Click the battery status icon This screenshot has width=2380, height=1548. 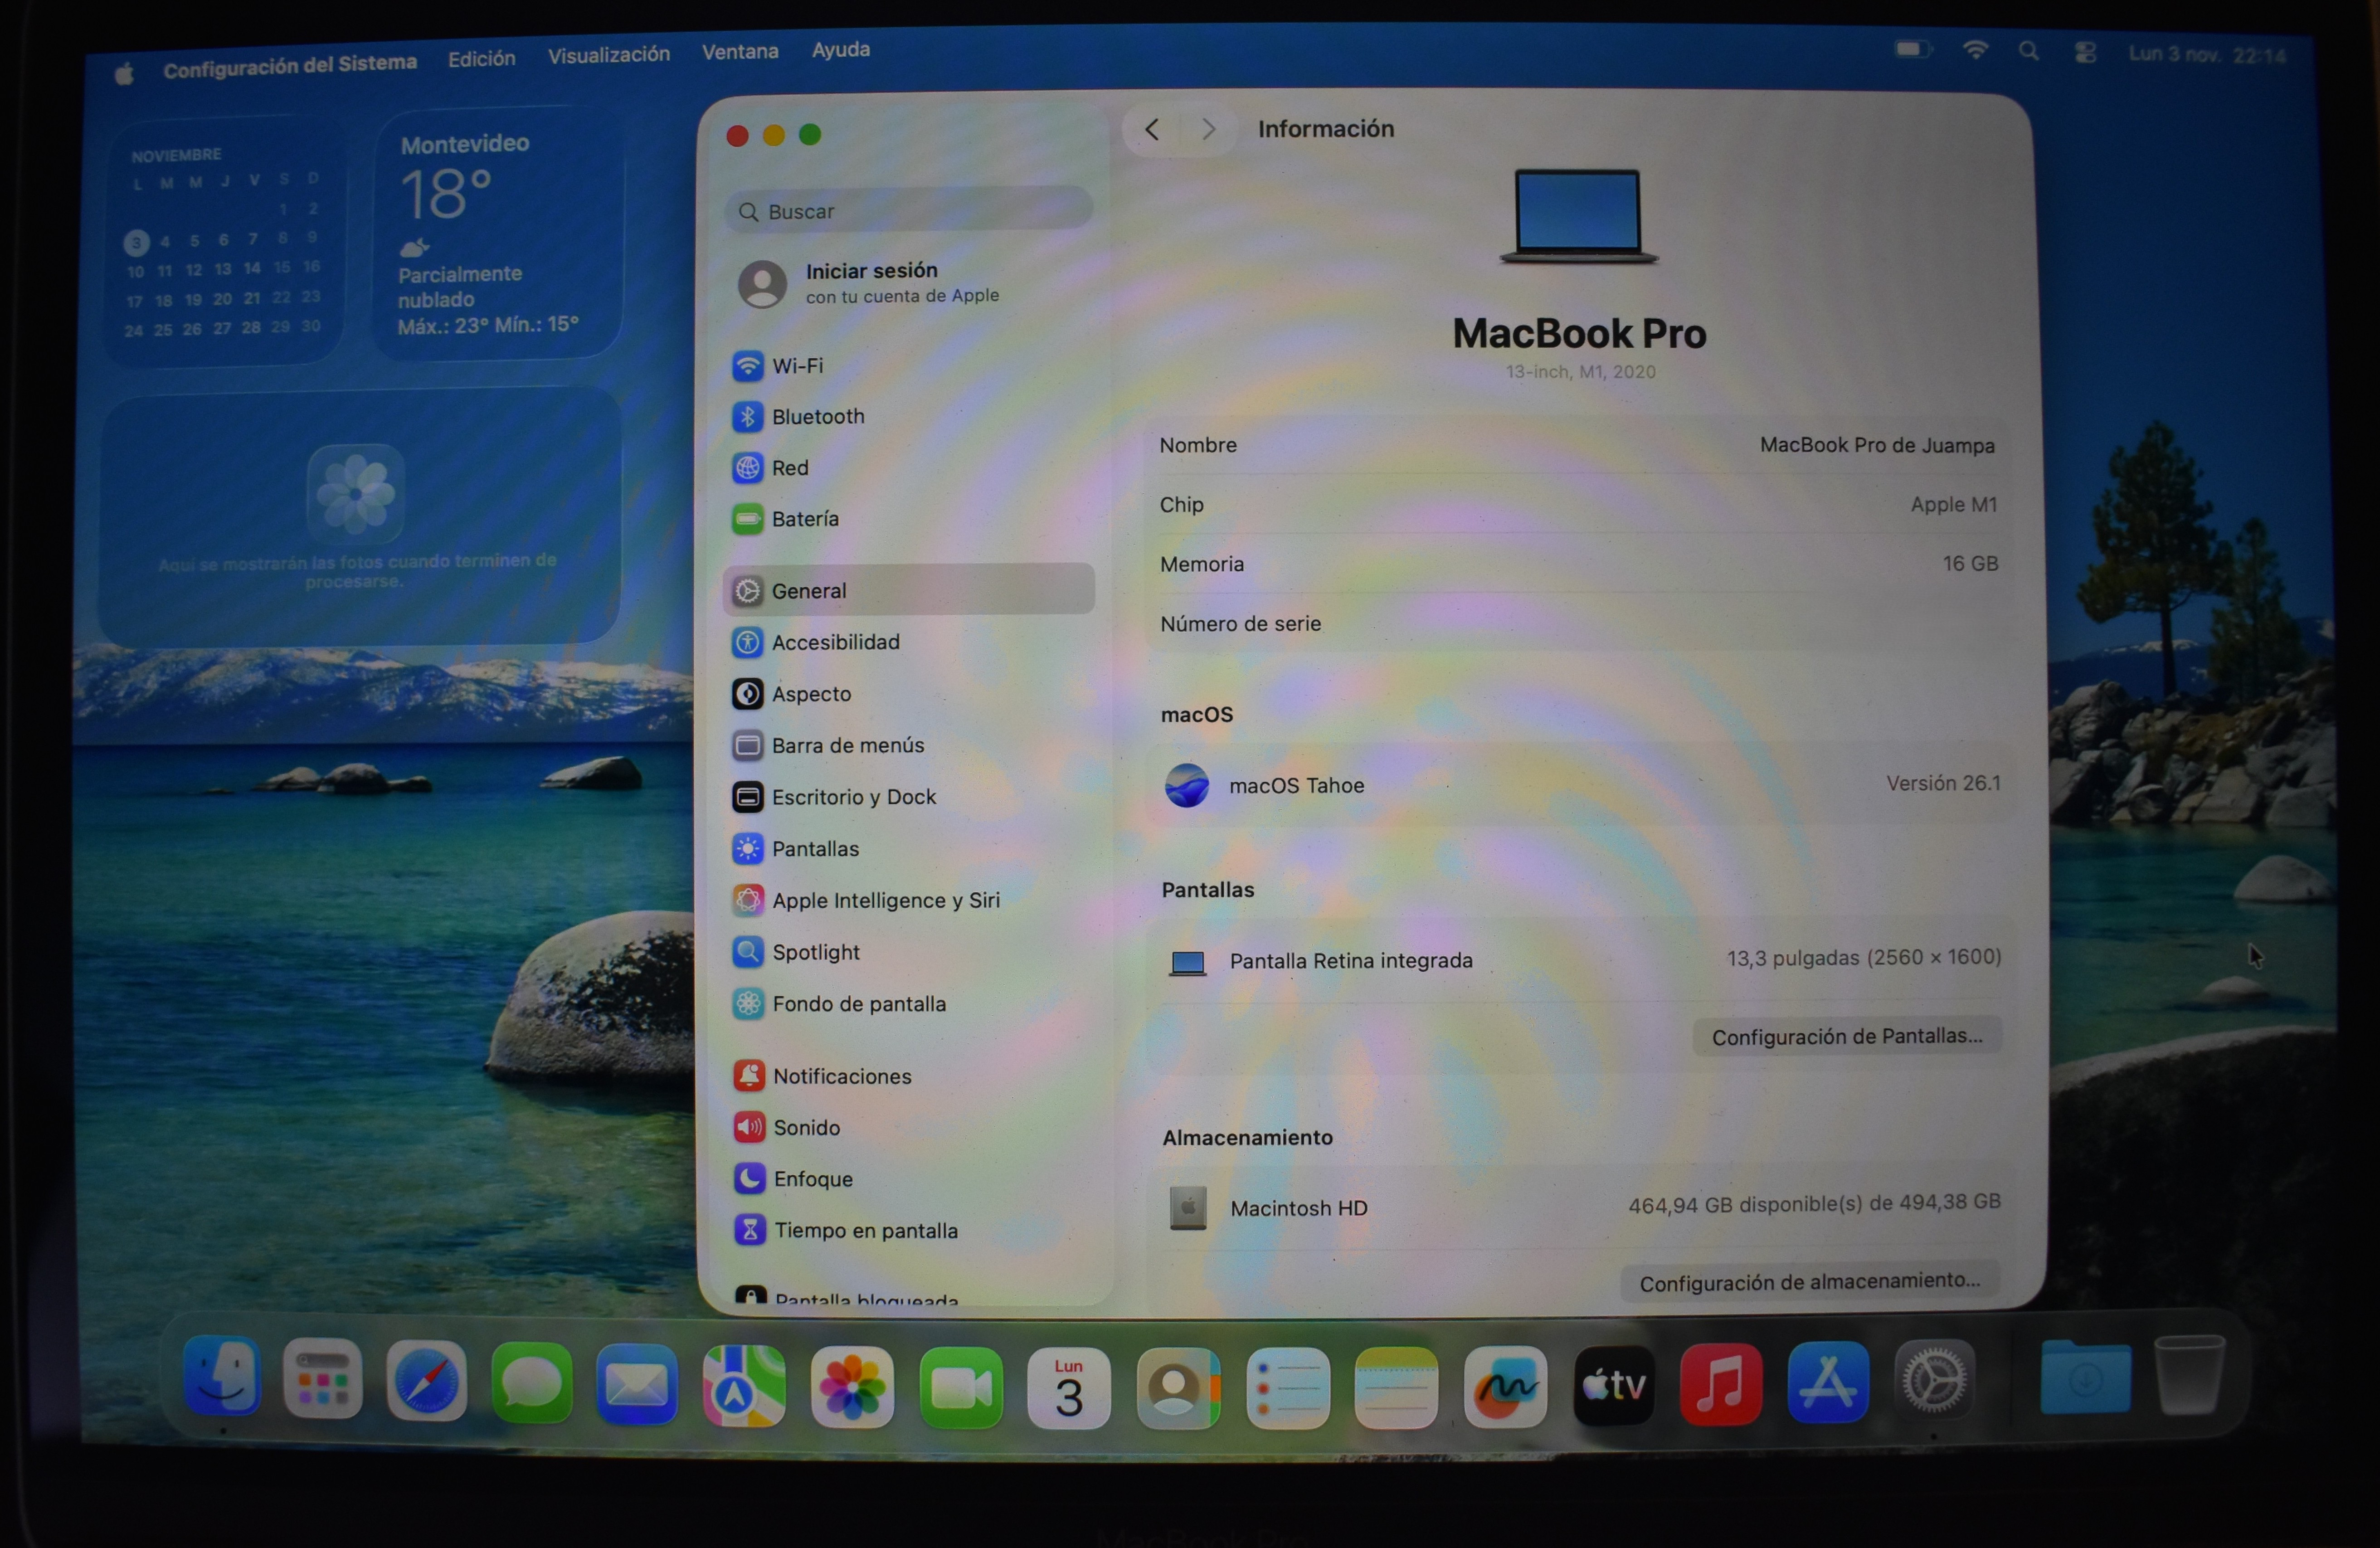(1914, 49)
